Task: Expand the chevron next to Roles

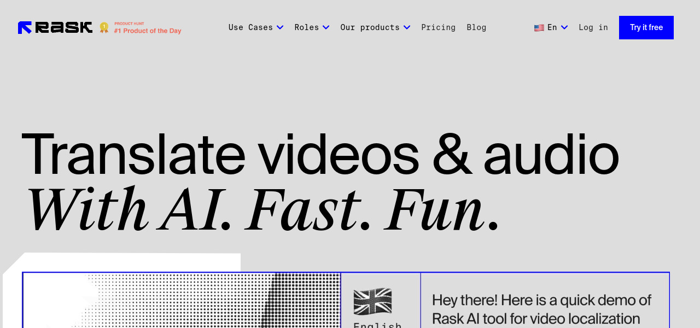Action: point(326,27)
